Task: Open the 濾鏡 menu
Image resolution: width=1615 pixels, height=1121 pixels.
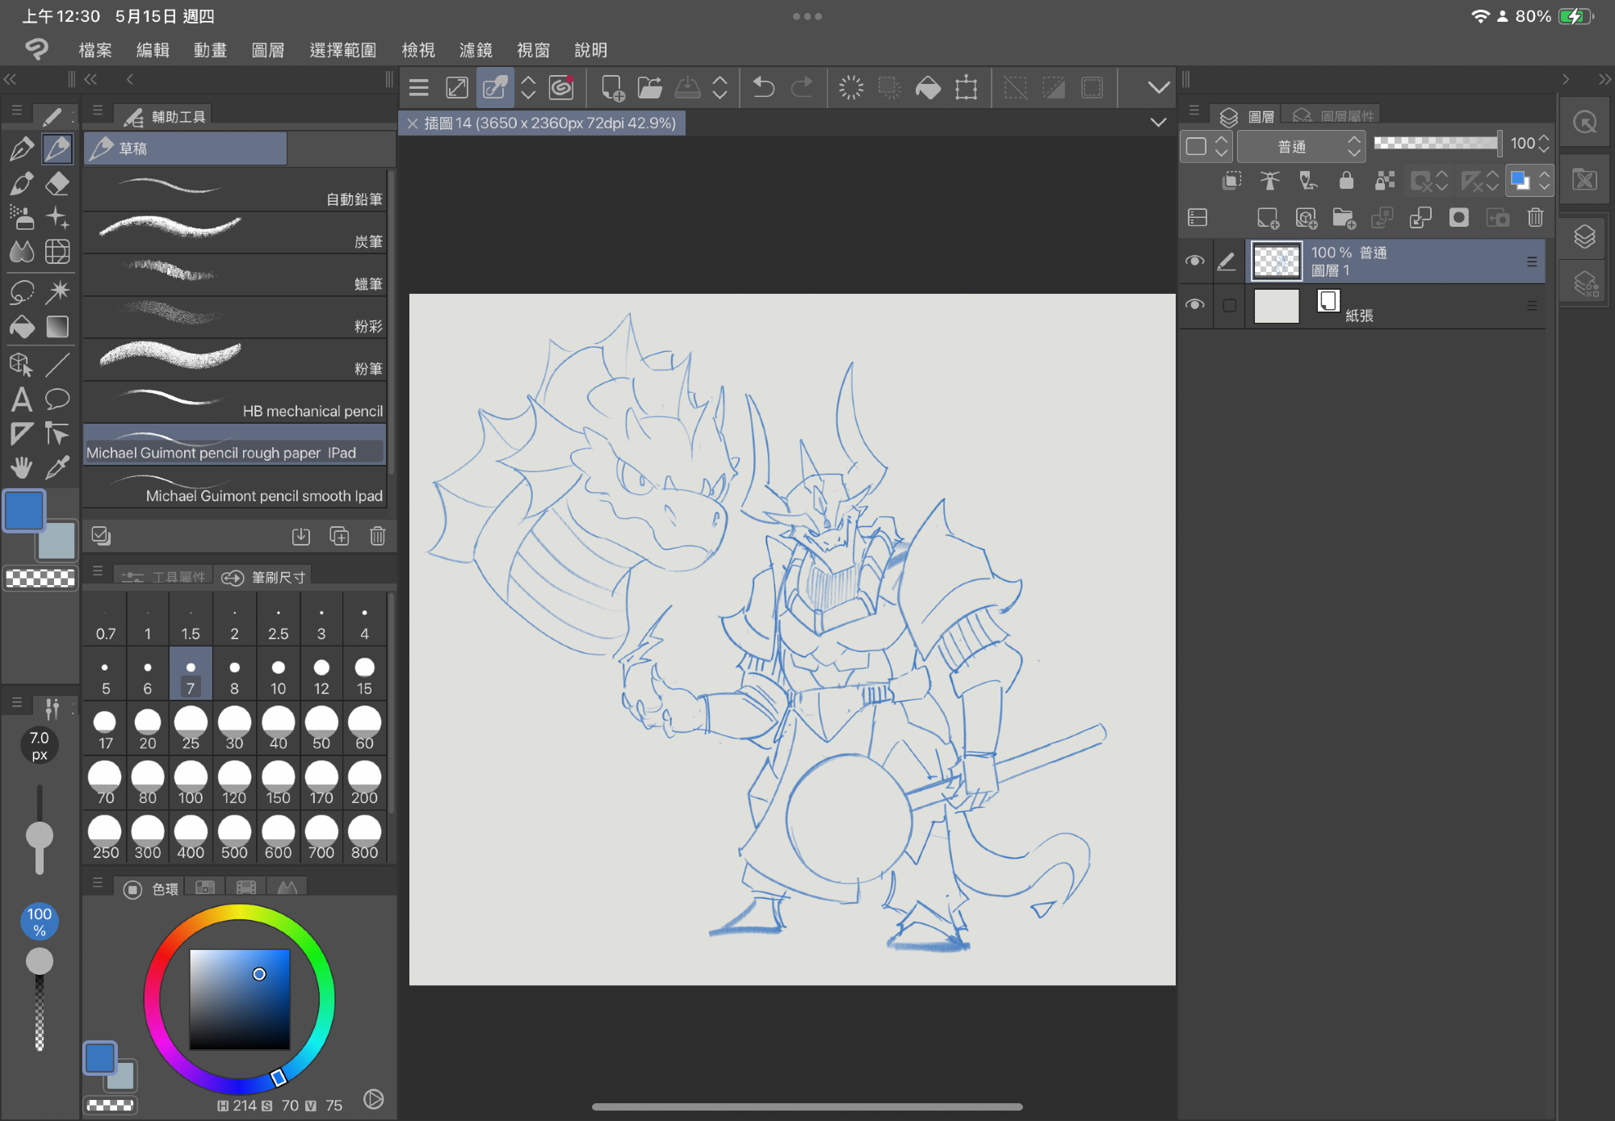Action: [x=476, y=50]
